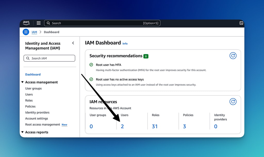The height and width of the screenshot is (157, 264).
Task: Toggle the blue hamburger navigation button
Action: 26,32
